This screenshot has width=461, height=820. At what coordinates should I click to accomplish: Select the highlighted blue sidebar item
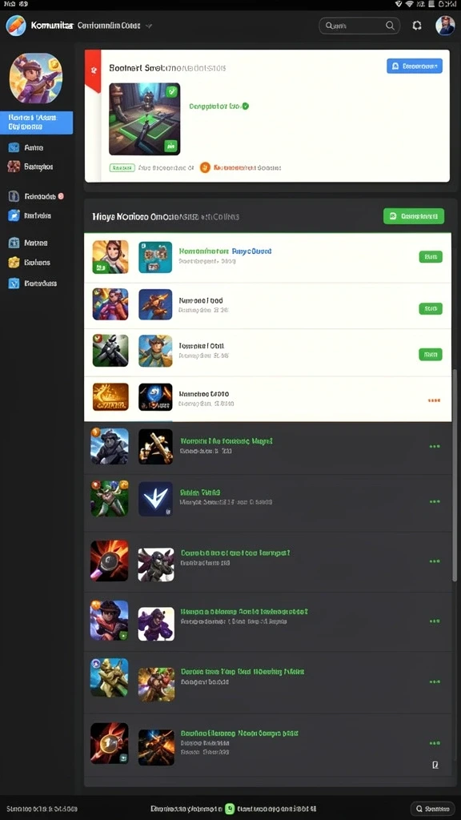point(37,123)
